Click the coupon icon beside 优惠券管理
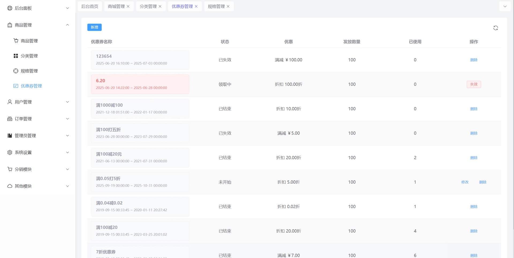 click(x=16, y=86)
